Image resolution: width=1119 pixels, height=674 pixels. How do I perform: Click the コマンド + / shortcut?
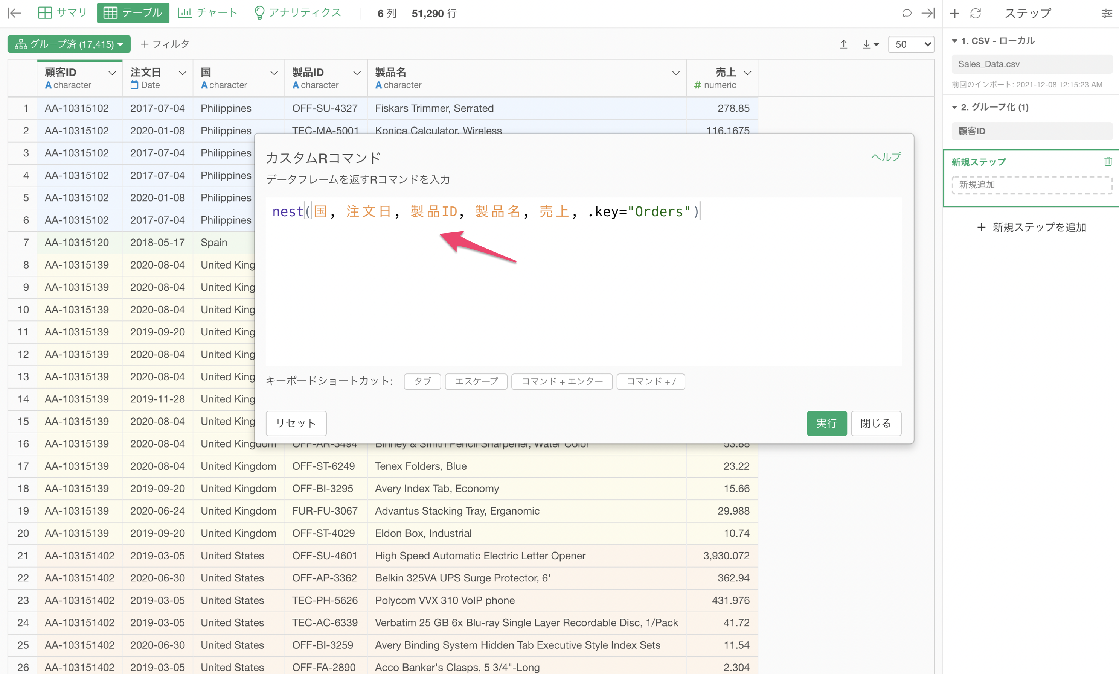[651, 381]
